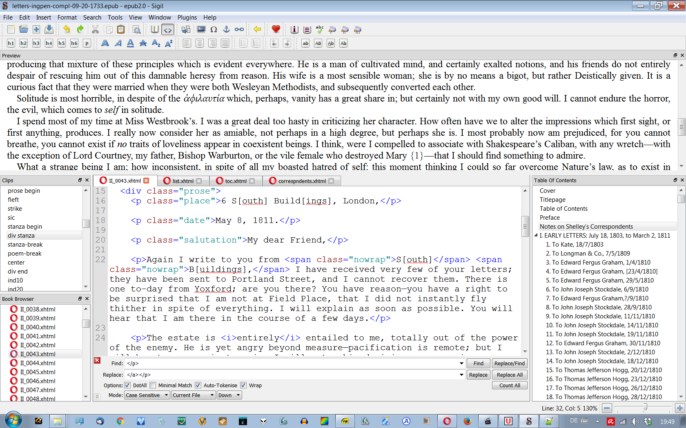The image size is (686, 428).
Task: Collapse the I. EARLY LETTERS tree section
Action: (x=536, y=236)
